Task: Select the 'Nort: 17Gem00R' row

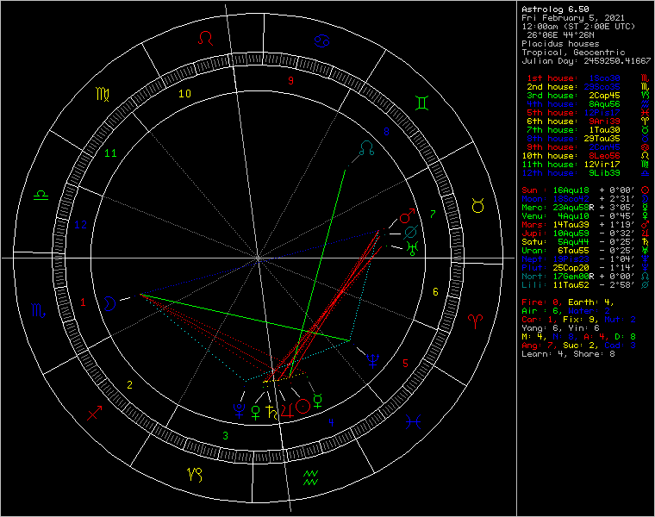Action: pyautogui.click(x=586, y=277)
